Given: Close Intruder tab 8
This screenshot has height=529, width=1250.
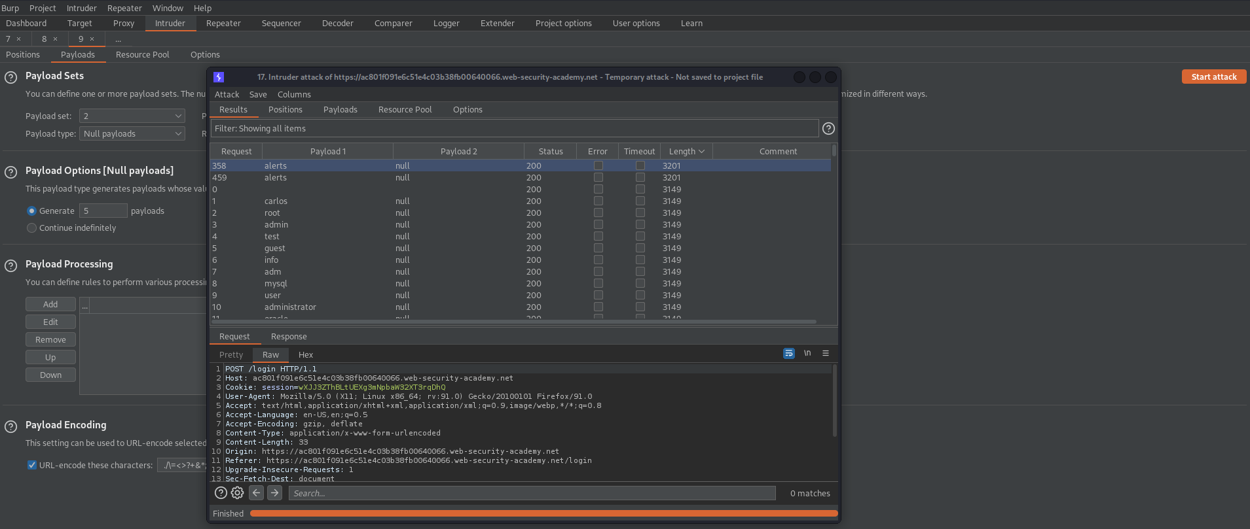Looking at the screenshot, I should pos(55,39).
